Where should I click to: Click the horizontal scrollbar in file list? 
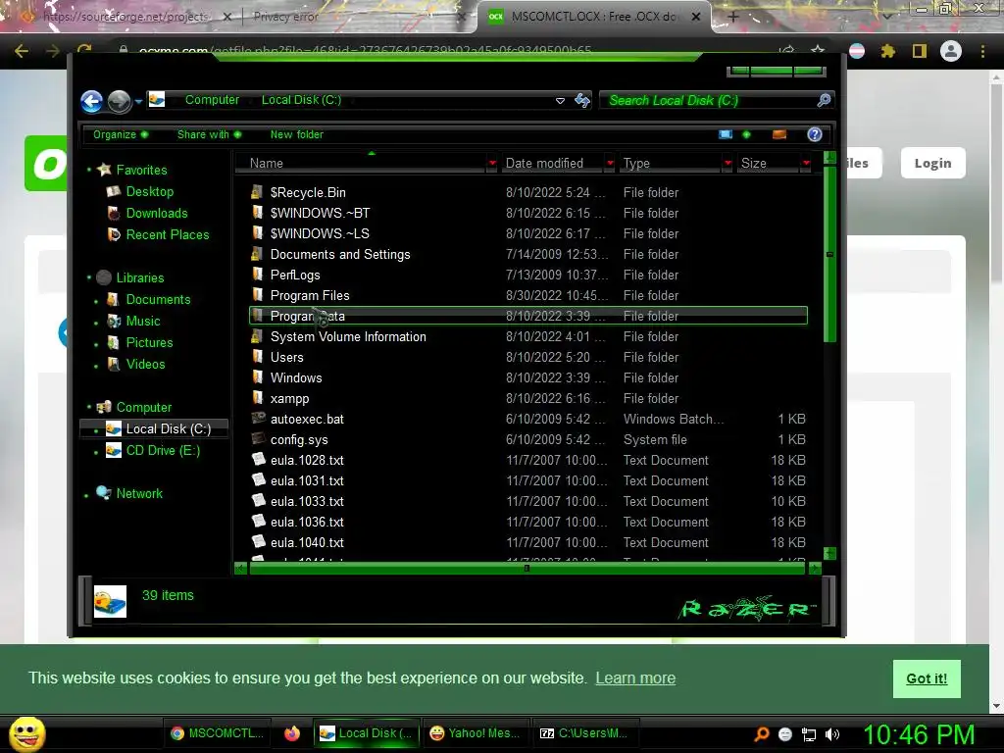(x=527, y=568)
